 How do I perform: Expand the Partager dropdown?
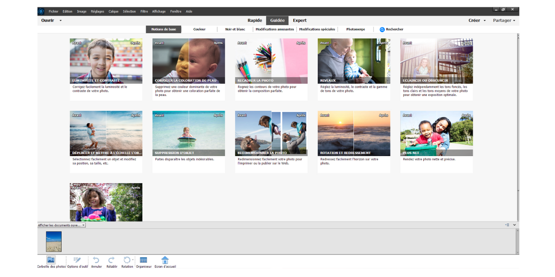514,20
